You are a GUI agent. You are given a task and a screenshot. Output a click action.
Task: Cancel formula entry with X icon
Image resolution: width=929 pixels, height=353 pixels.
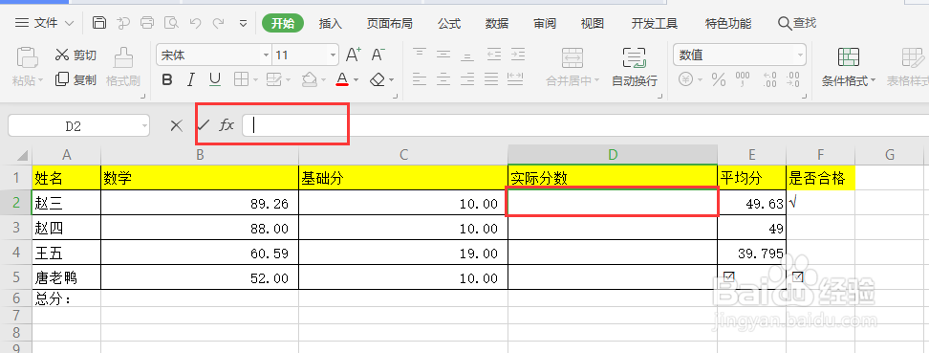pos(176,125)
